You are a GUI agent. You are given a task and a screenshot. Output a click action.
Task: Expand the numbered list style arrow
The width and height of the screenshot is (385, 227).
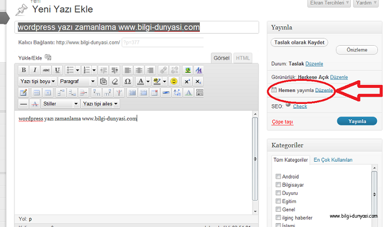[94, 70]
